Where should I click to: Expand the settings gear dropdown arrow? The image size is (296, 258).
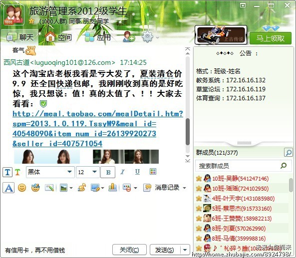click(157, 37)
